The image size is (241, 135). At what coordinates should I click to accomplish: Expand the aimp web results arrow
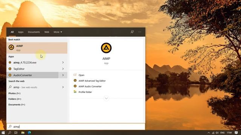(63, 87)
